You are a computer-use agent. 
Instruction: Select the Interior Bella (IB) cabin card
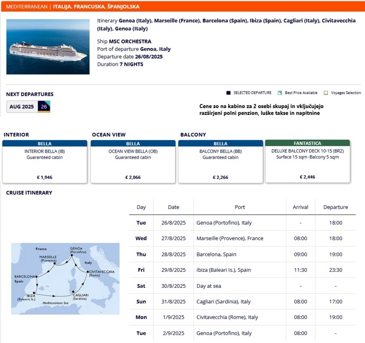45,162
